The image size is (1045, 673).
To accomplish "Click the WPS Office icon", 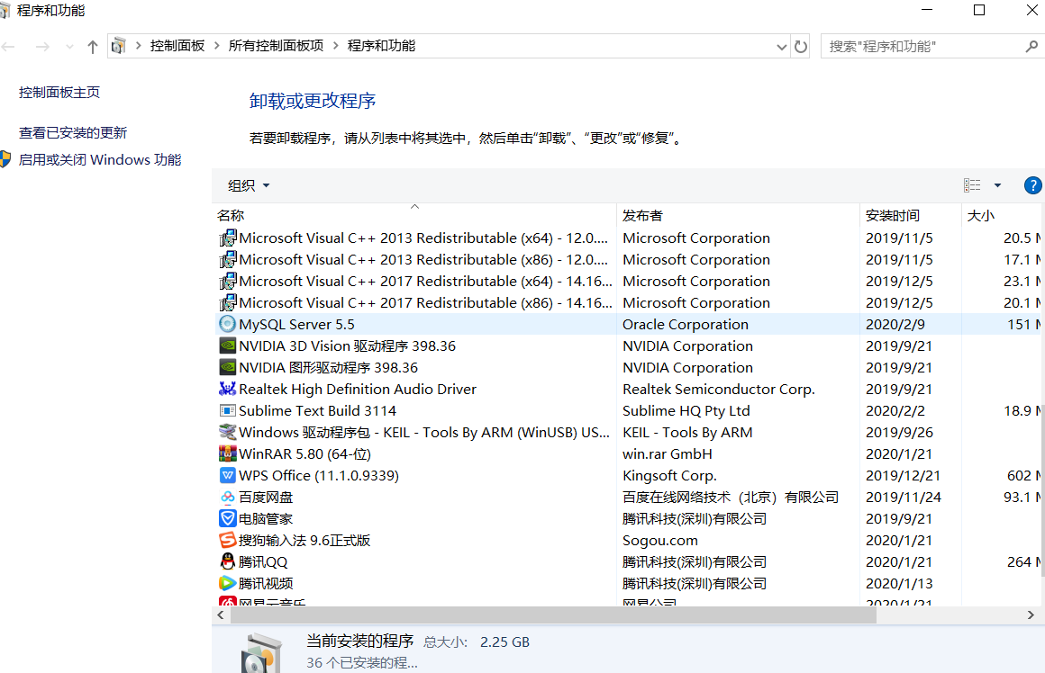I will pos(227,475).
